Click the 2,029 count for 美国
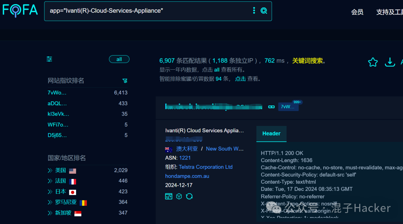Viewport: 403px width, 224px height. coord(121,171)
